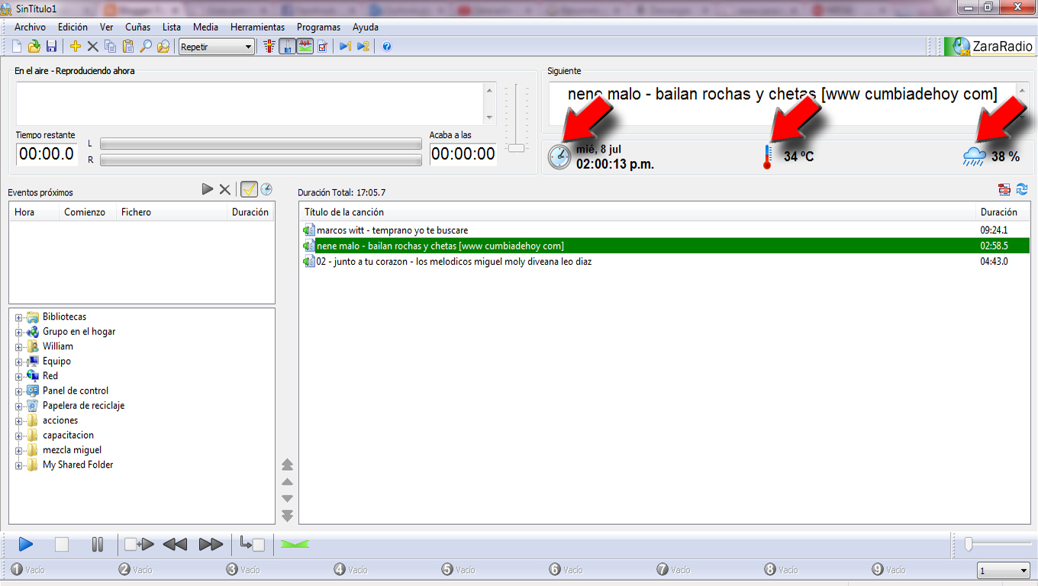Paste with the clipboard toolbar icon
Image resolution: width=1038 pixels, height=586 pixels.
pos(127,47)
